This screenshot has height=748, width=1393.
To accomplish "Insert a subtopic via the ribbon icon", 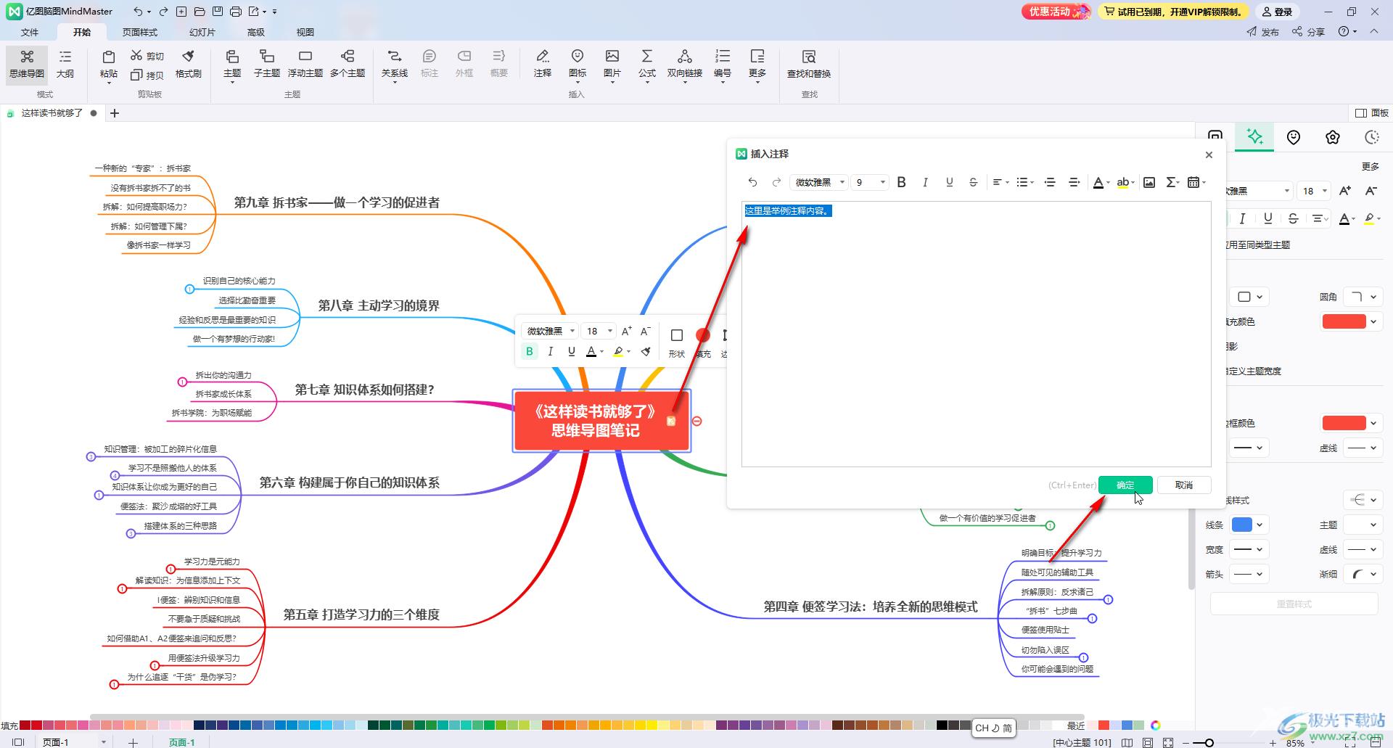I will coord(267,57).
